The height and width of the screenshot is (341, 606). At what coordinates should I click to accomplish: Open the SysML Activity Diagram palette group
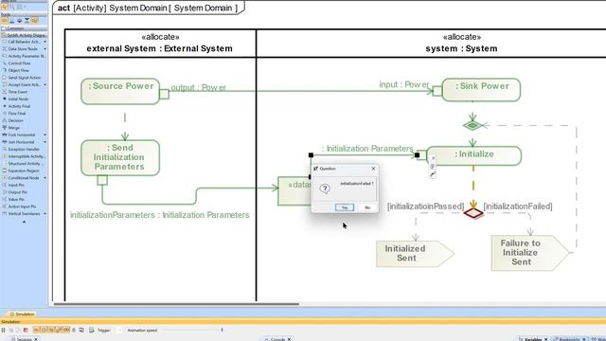[x=23, y=35]
